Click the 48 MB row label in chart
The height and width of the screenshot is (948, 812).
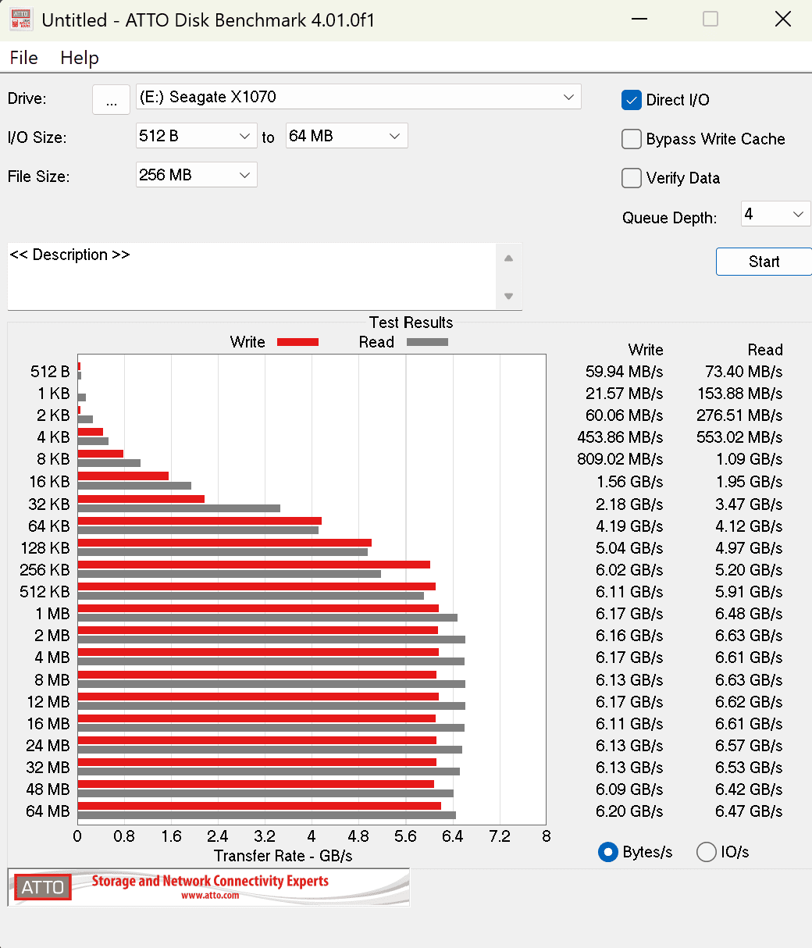[48, 789]
